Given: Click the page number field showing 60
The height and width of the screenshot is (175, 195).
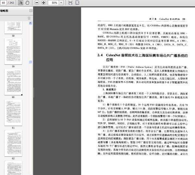Looking at the screenshot, I should coord(3,3).
